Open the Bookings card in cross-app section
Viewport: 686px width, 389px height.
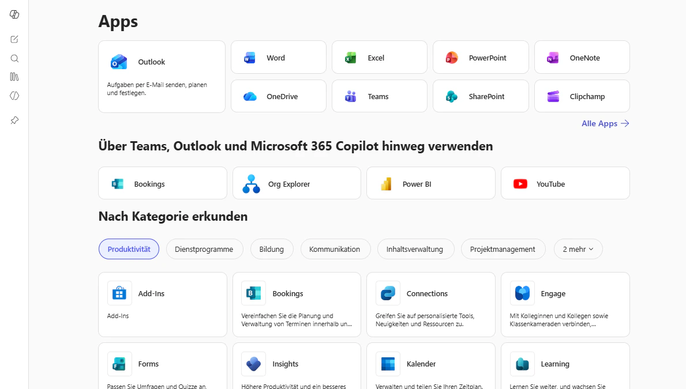click(x=163, y=183)
